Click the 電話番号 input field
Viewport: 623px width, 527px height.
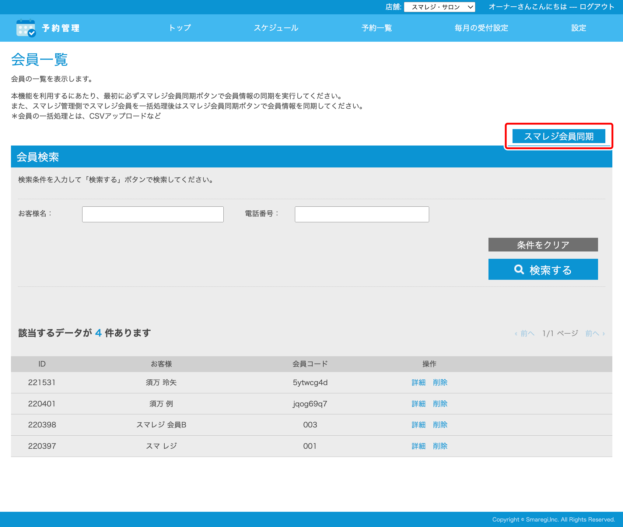362,214
